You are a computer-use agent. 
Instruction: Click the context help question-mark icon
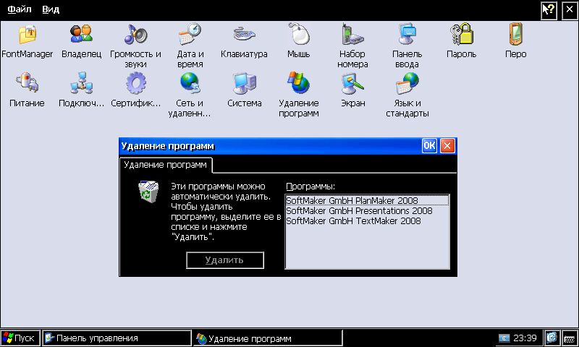(x=549, y=10)
